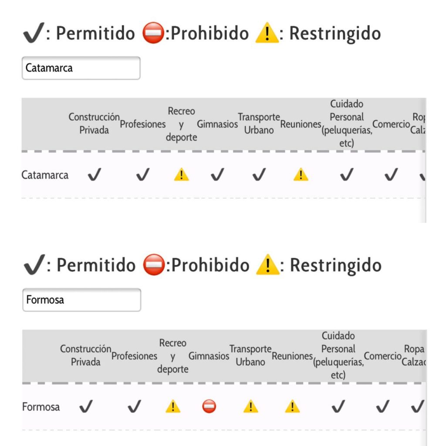Click the Formosa Comercio checkmark

(x=382, y=406)
